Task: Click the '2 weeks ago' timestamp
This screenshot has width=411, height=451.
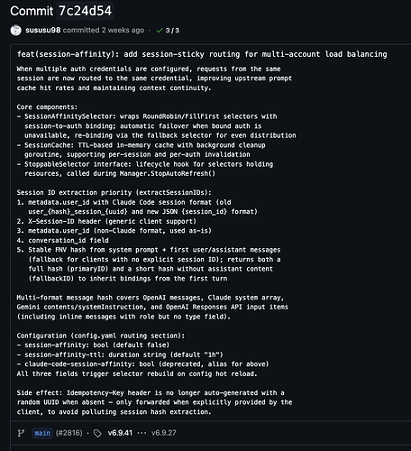Action: (123, 31)
